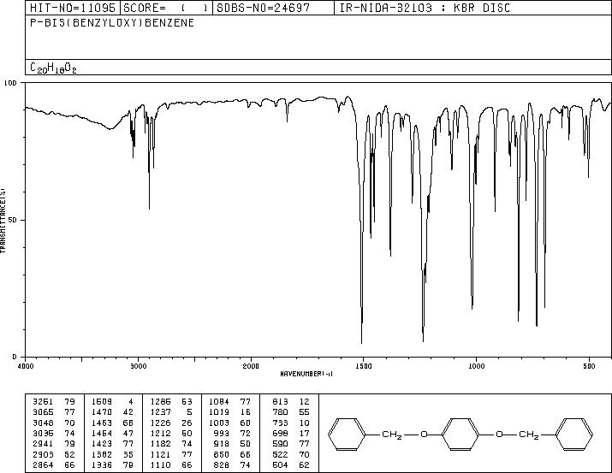Click the 2000 wavenumber axis label
Screen dimensions: 612x473
click(x=251, y=366)
